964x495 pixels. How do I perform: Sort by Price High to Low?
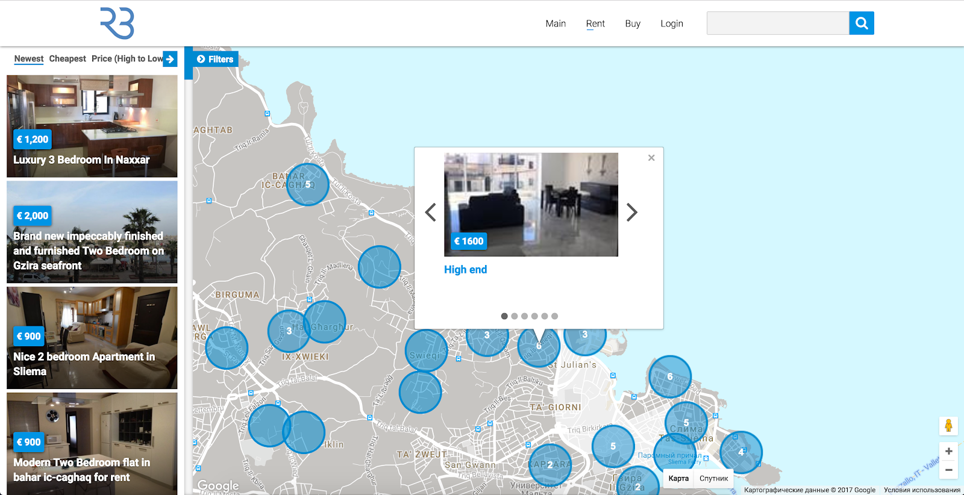[x=127, y=58]
